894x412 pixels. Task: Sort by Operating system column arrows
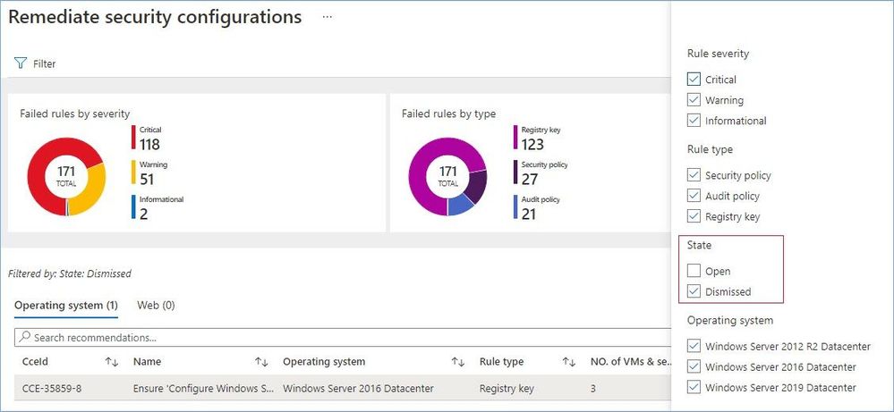457,362
